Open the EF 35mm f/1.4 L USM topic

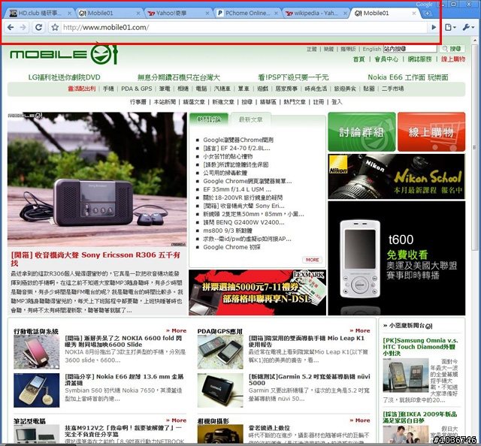click(237, 189)
